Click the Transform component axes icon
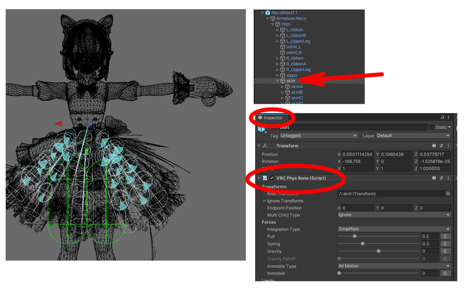 point(266,146)
